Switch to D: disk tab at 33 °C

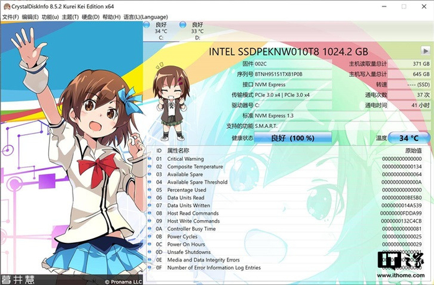[x=197, y=31]
